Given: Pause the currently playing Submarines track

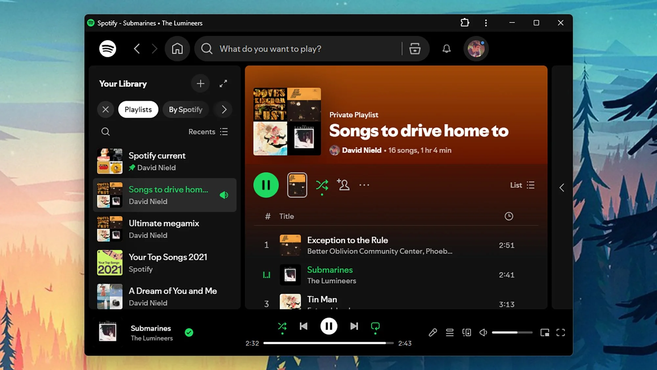Looking at the screenshot, I should (329, 326).
